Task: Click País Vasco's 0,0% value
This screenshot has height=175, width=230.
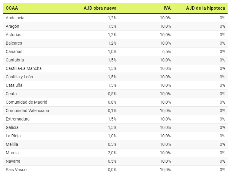Action: coord(112,170)
